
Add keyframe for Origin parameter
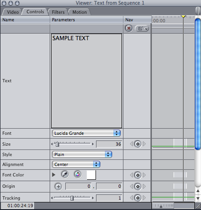(138, 186)
